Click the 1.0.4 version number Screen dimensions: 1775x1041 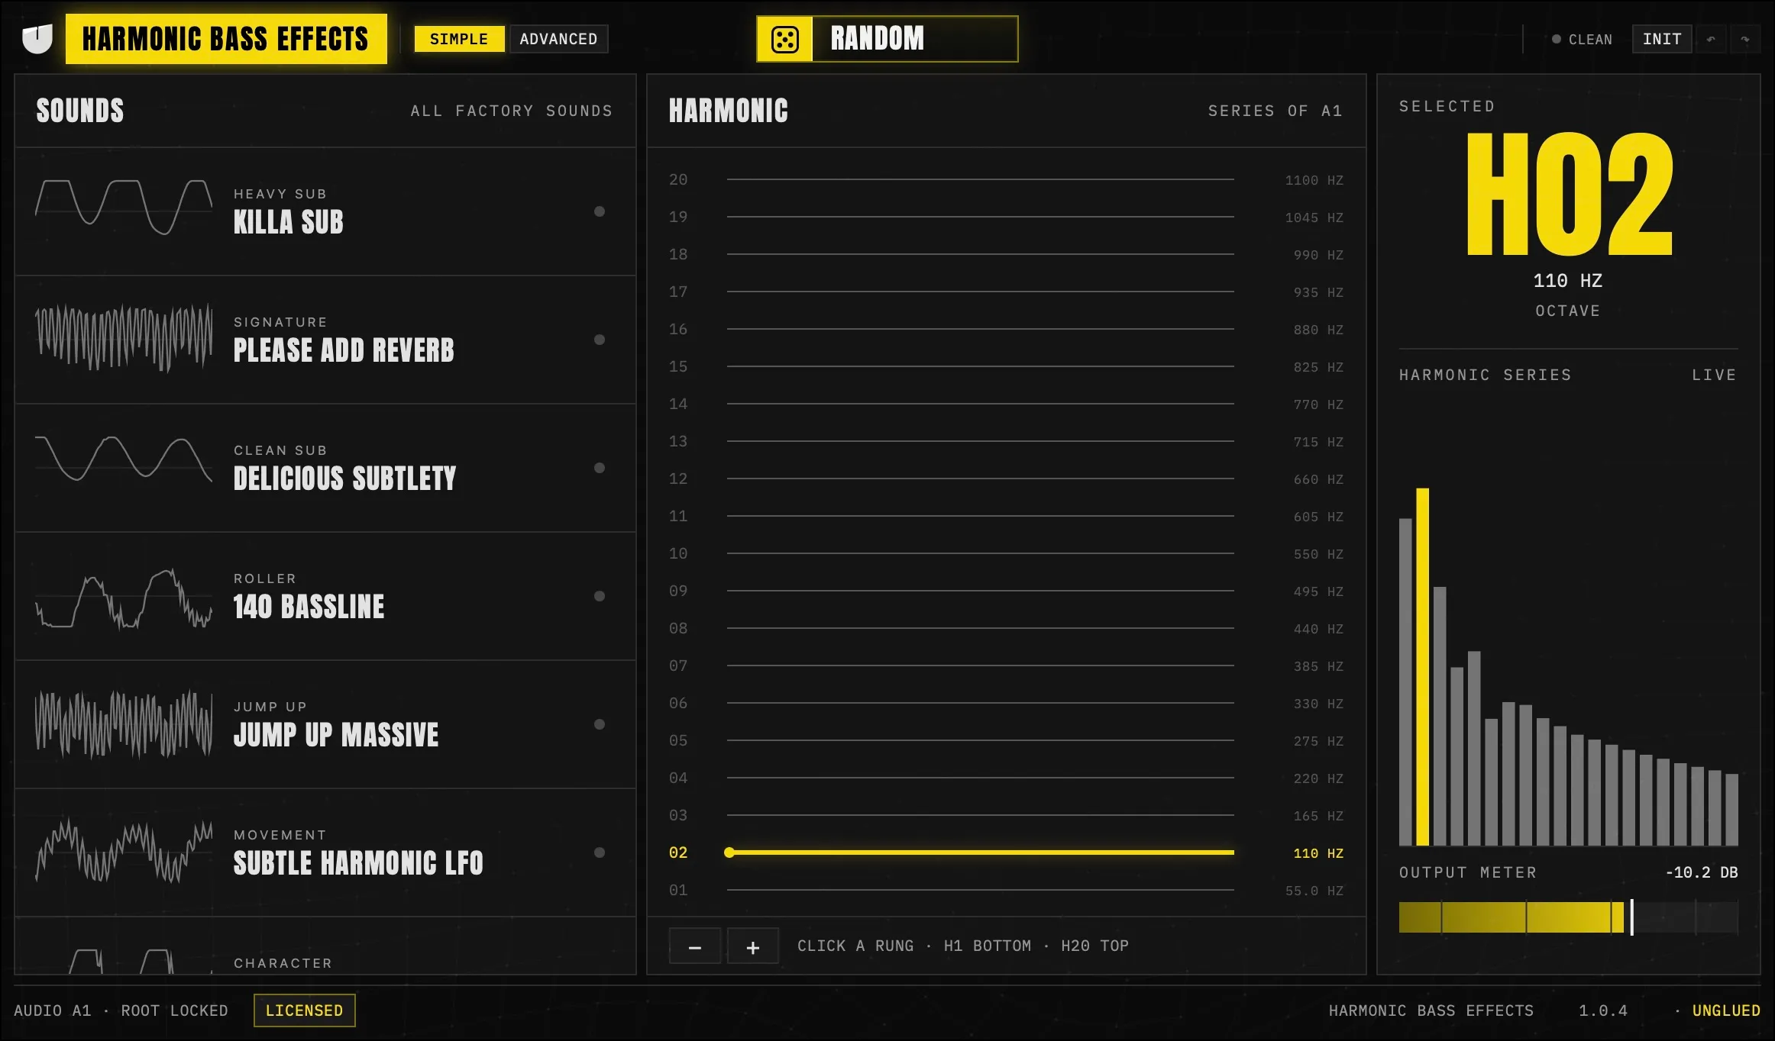(x=1603, y=1010)
